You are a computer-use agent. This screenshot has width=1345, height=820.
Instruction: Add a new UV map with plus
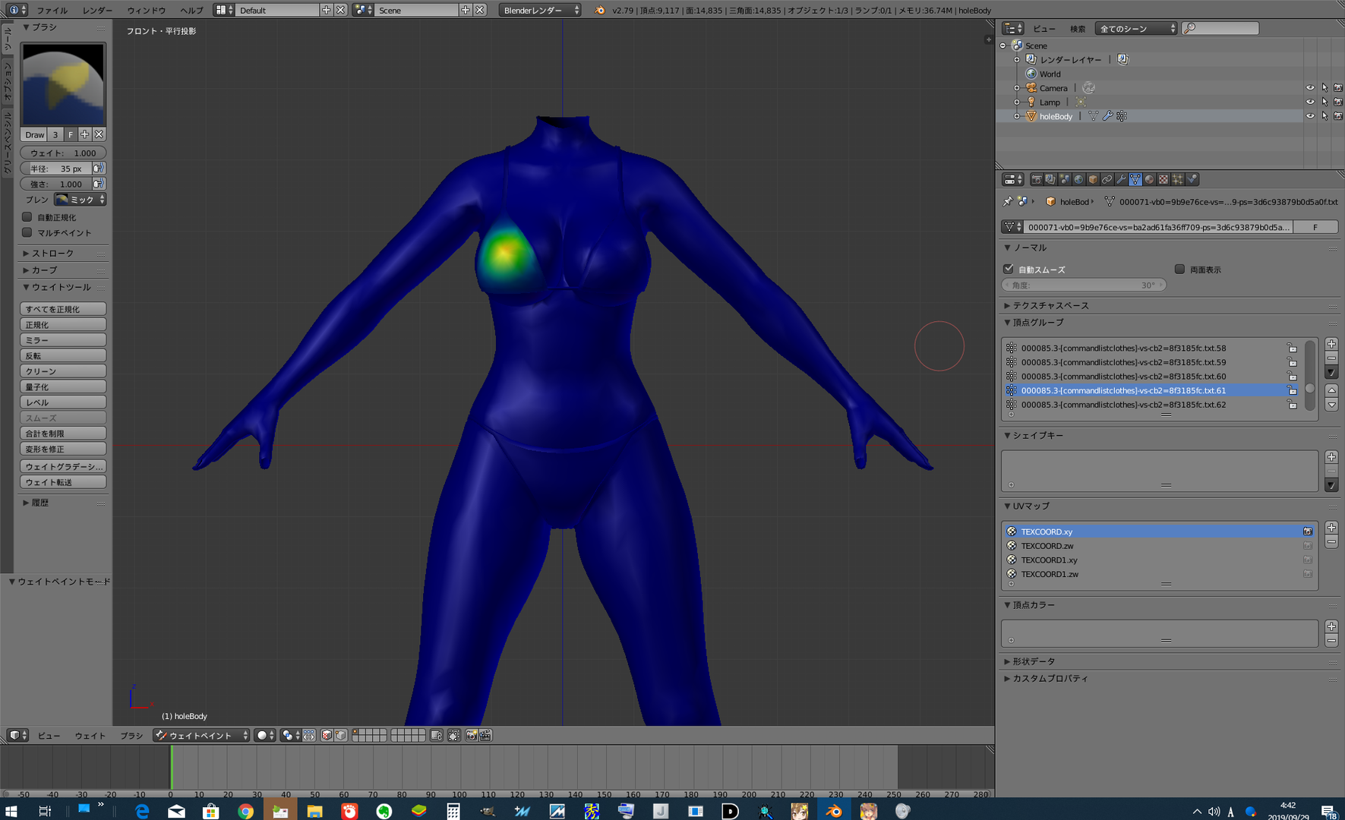click(x=1331, y=528)
